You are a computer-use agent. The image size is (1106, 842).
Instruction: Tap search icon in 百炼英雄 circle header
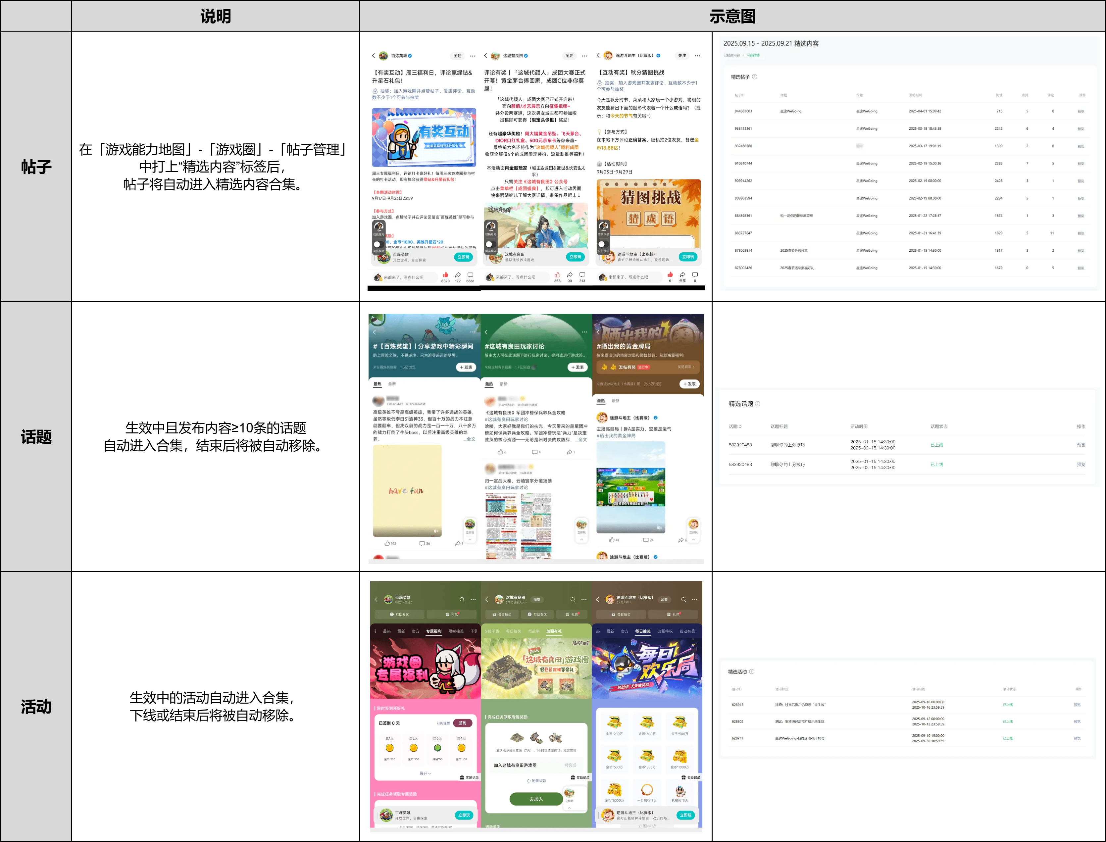point(462,599)
